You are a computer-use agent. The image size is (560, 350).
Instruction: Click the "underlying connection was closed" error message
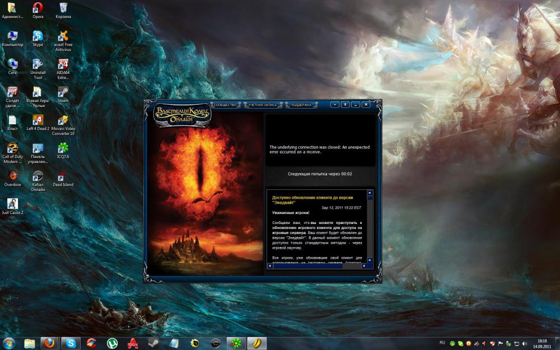[x=320, y=150]
